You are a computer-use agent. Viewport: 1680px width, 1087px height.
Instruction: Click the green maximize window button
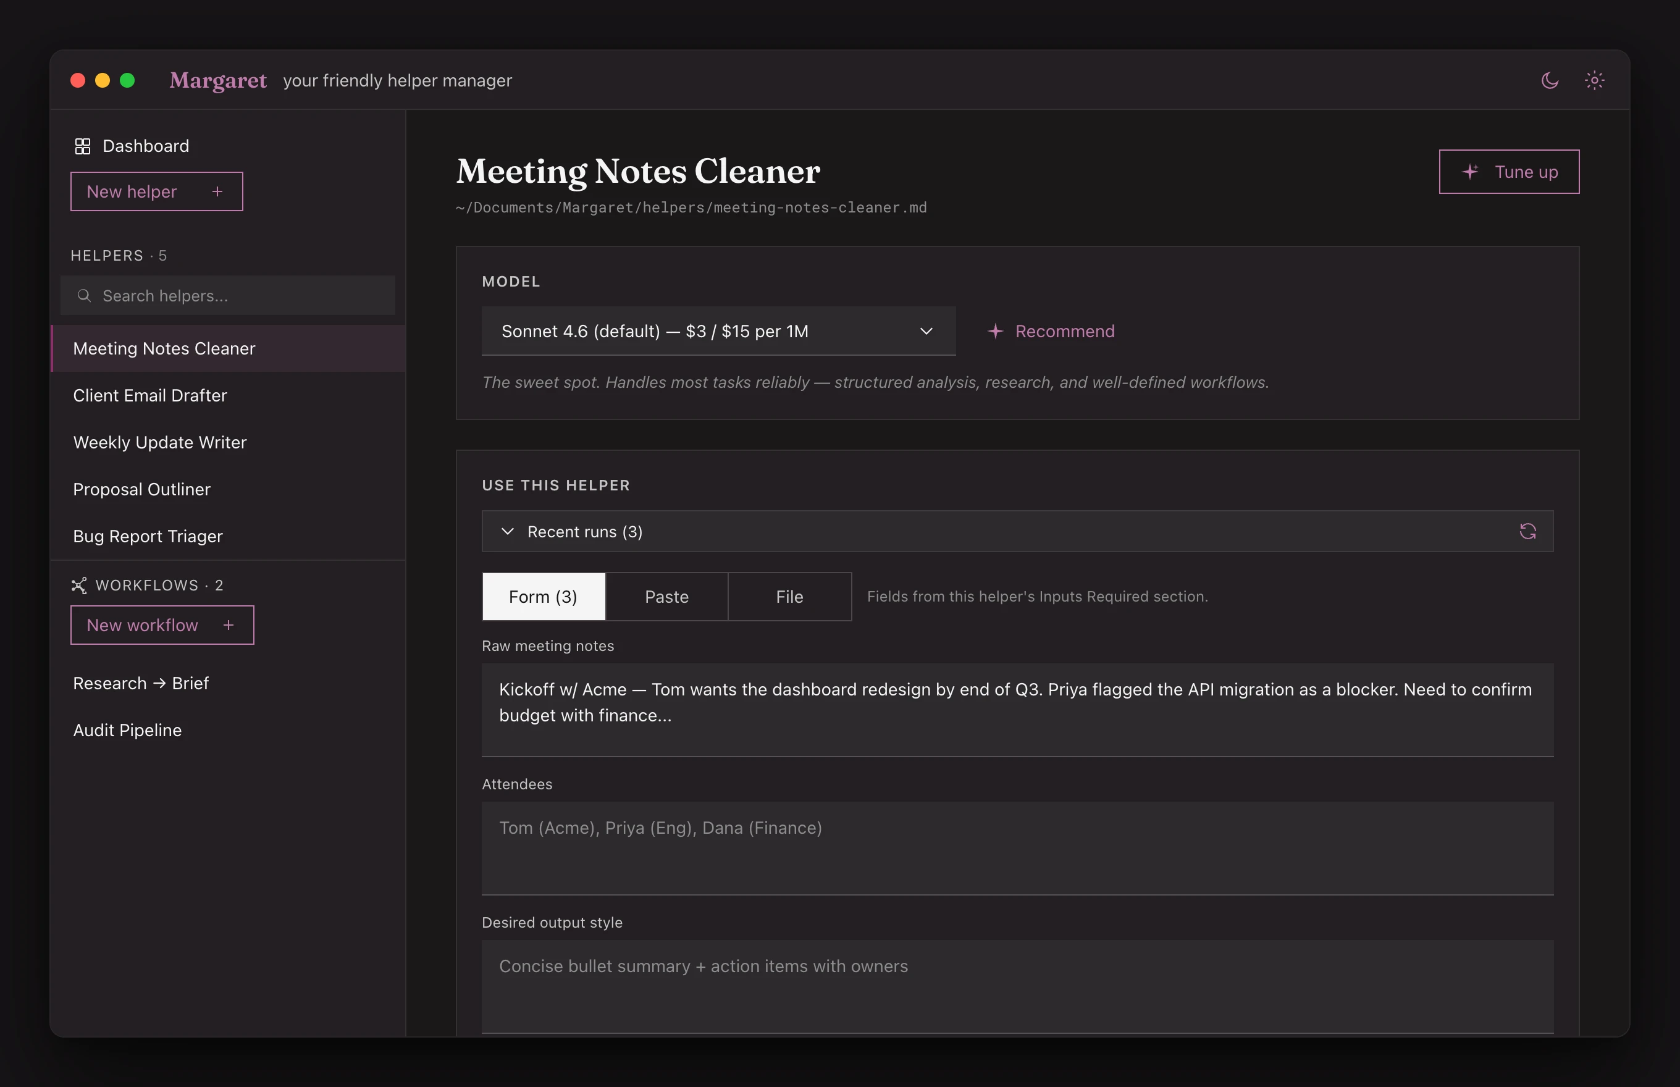(x=127, y=80)
